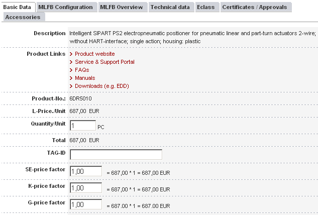Edit the K-price factor field
Image resolution: width=318 pixels, height=215 pixels.
86,188
